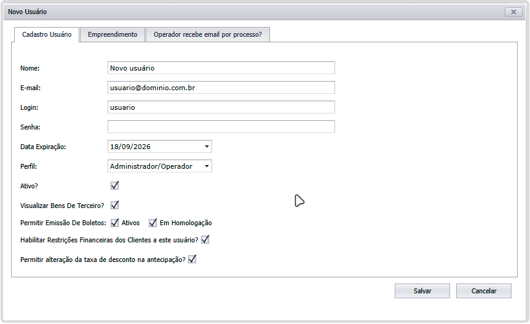Open the Empreendimento tab
The height and width of the screenshot is (324, 530).
click(113, 34)
